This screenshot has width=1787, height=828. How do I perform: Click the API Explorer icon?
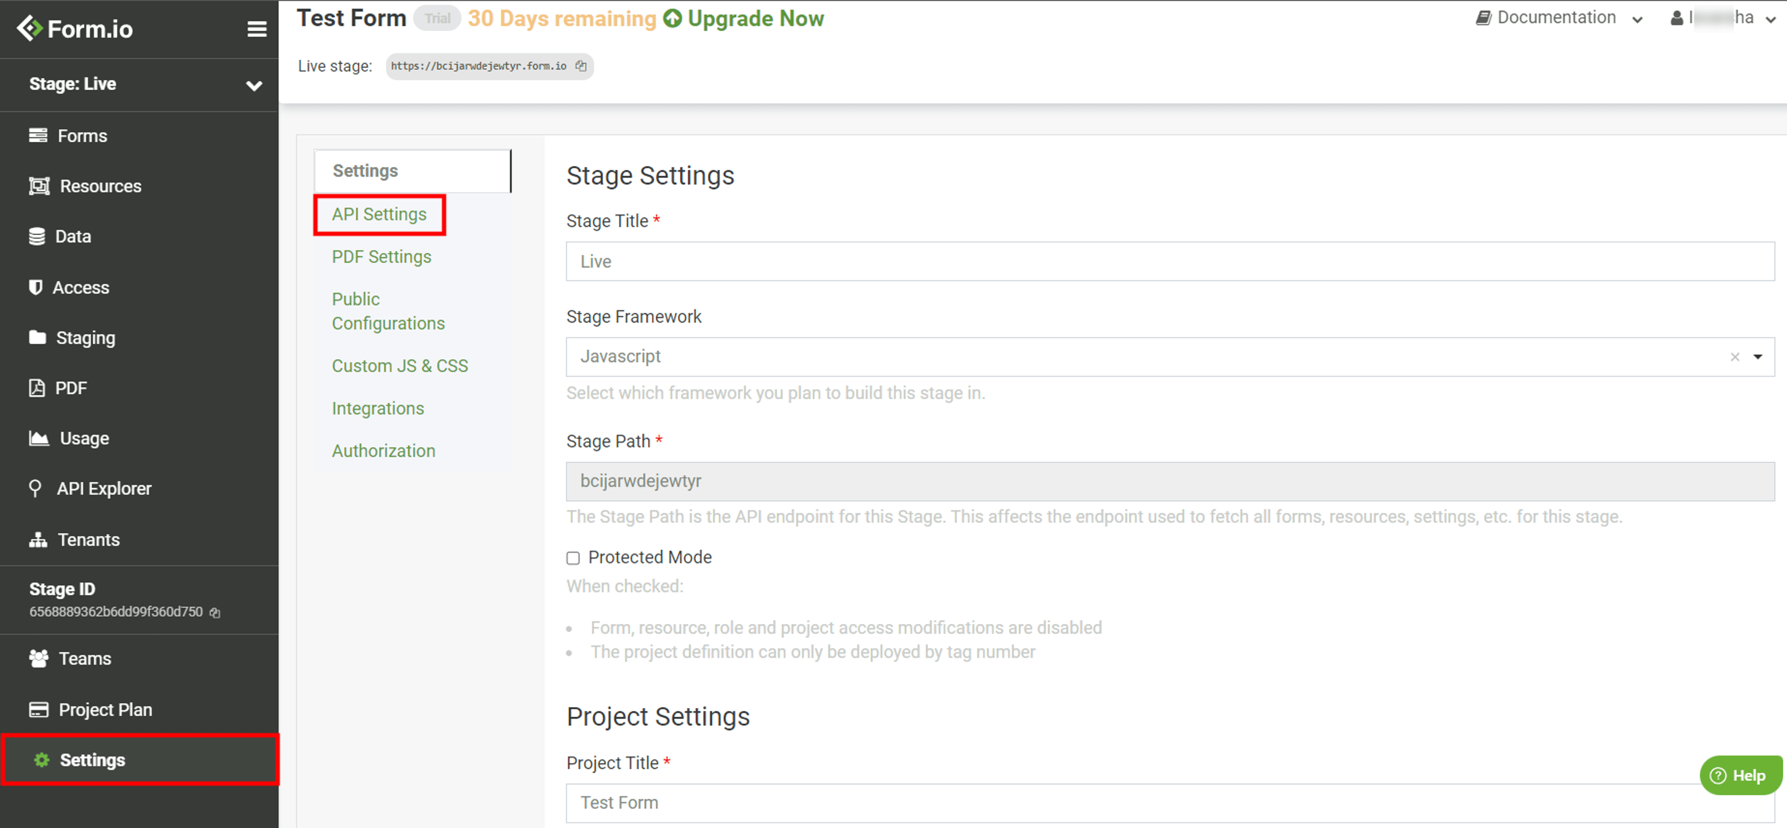[x=35, y=489]
